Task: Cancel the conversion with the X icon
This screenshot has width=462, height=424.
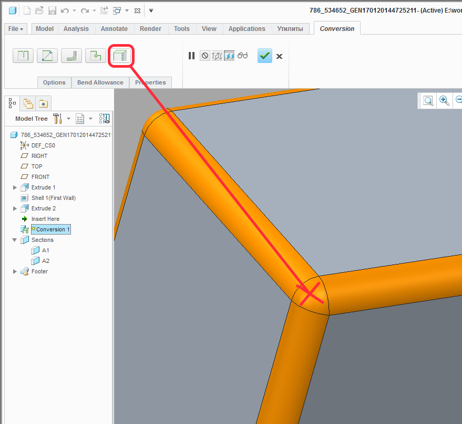Action: [279, 56]
